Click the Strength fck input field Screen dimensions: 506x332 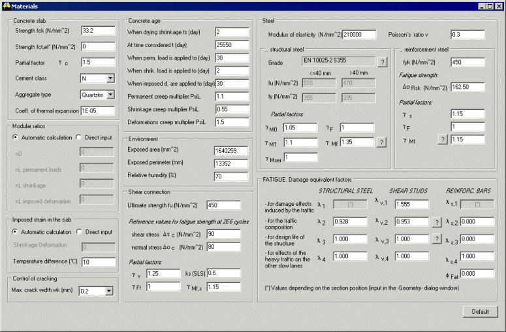point(97,31)
